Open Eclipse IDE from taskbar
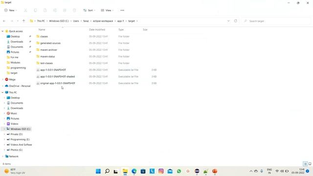 (197, 171)
